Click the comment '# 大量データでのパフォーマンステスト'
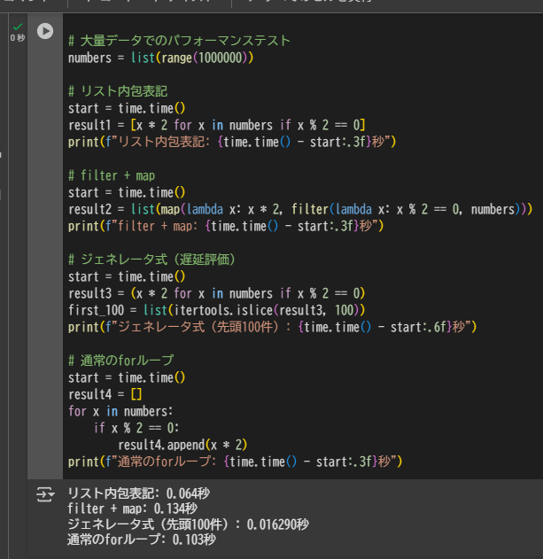 179,41
